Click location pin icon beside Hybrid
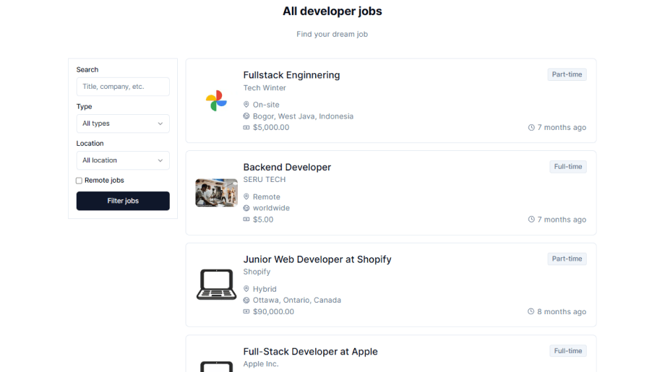This screenshot has height=372, width=652. pyautogui.click(x=246, y=288)
